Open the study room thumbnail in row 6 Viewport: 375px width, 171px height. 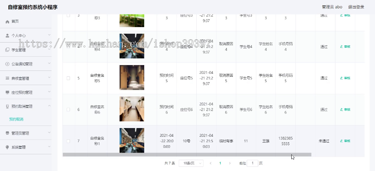tap(132, 109)
